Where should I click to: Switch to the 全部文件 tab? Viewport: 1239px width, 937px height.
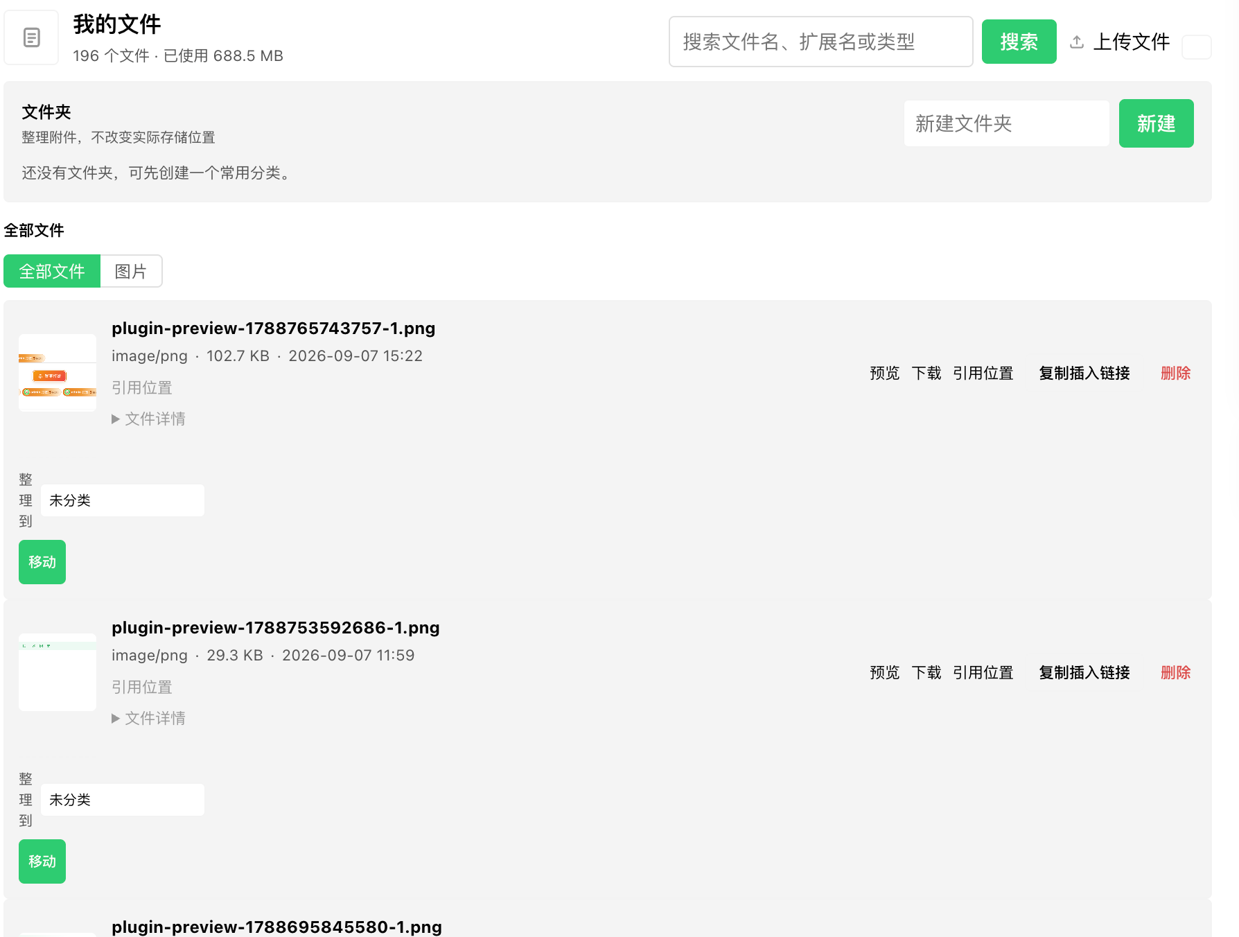tap(52, 271)
